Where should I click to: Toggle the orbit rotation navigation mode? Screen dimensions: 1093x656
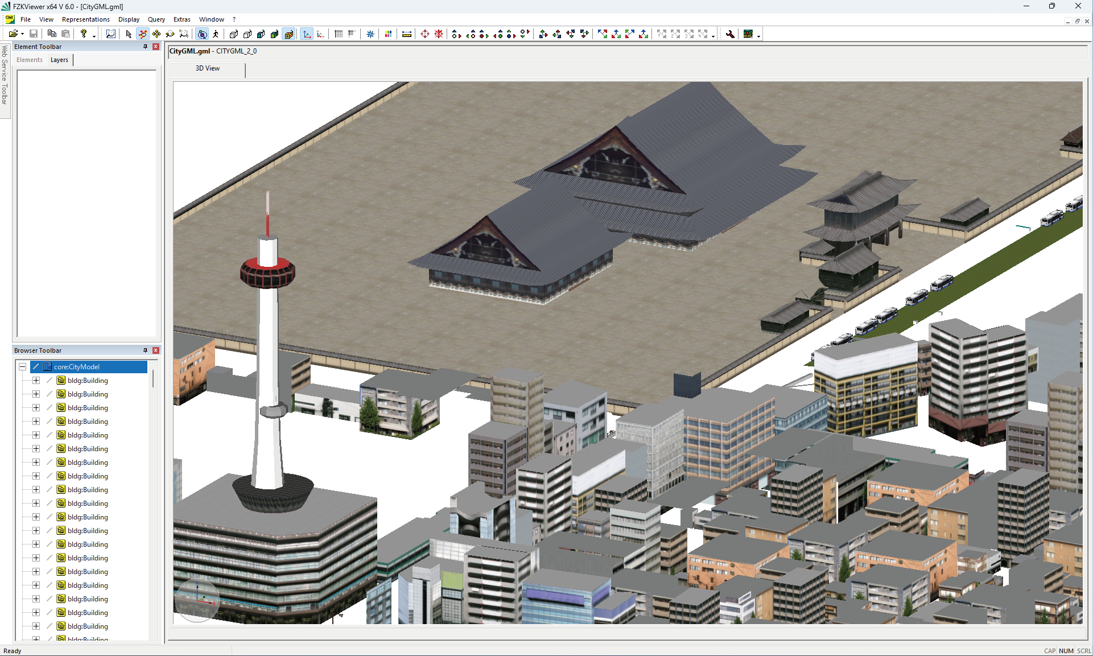tap(202, 34)
